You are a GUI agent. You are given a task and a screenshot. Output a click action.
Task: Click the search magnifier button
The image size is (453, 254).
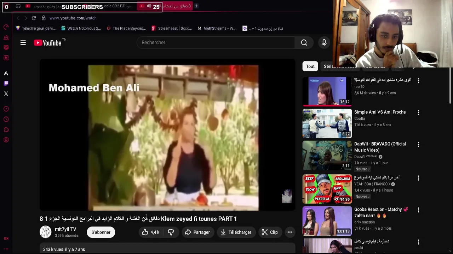click(x=304, y=43)
